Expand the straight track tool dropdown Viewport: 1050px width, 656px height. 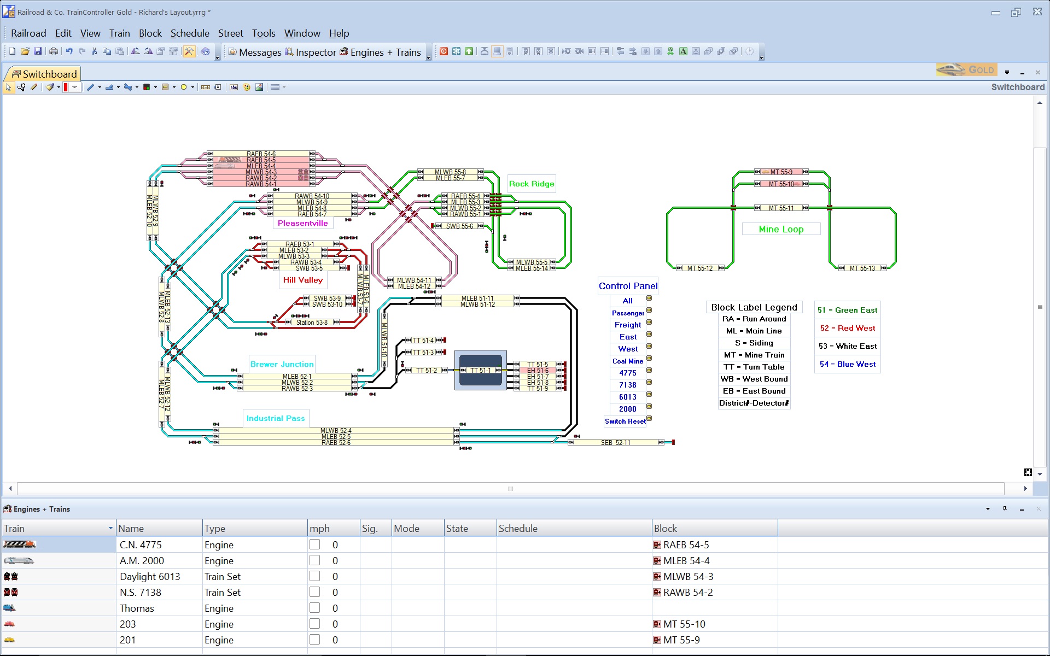100,87
